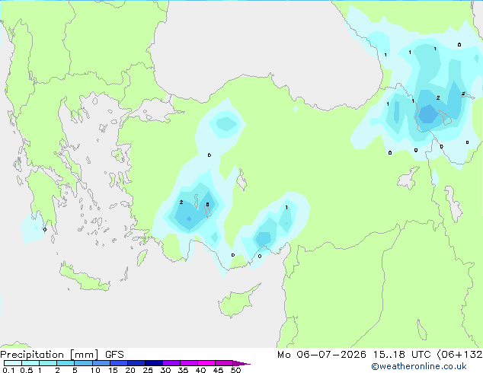483x373 pixels.
Task: Click the 'Precipitation [mm] GFS' title text
Action: tap(62, 355)
